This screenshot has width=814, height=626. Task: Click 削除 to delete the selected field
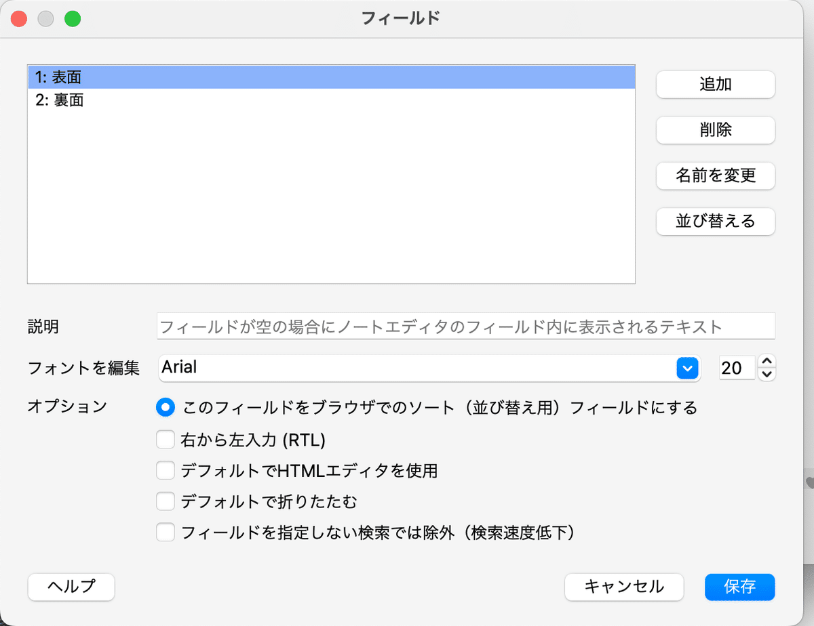click(x=715, y=130)
